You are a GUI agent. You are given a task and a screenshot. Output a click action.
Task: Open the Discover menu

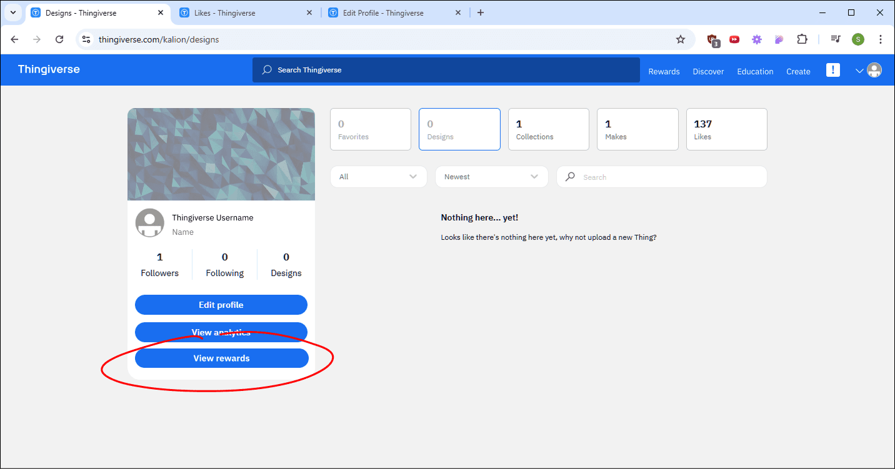pyautogui.click(x=708, y=71)
